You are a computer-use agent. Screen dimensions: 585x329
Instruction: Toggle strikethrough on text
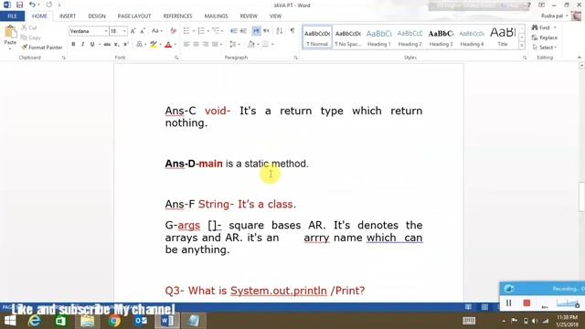point(107,45)
